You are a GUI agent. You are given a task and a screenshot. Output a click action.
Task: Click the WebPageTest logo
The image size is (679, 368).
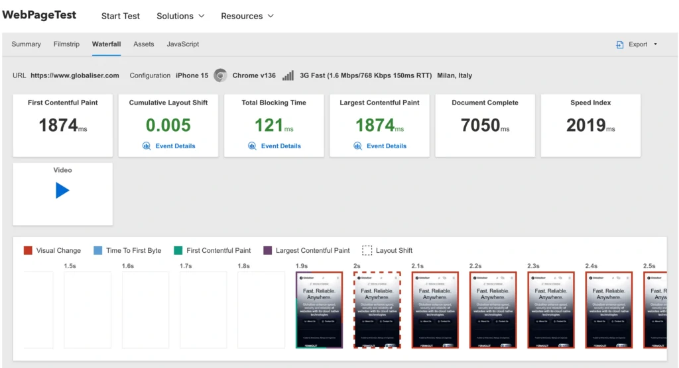[x=39, y=15]
